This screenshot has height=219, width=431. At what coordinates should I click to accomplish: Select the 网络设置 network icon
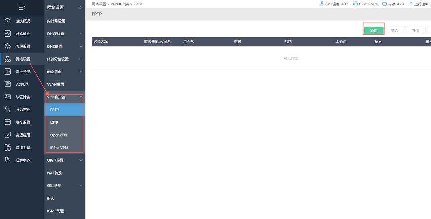tap(8, 59)
